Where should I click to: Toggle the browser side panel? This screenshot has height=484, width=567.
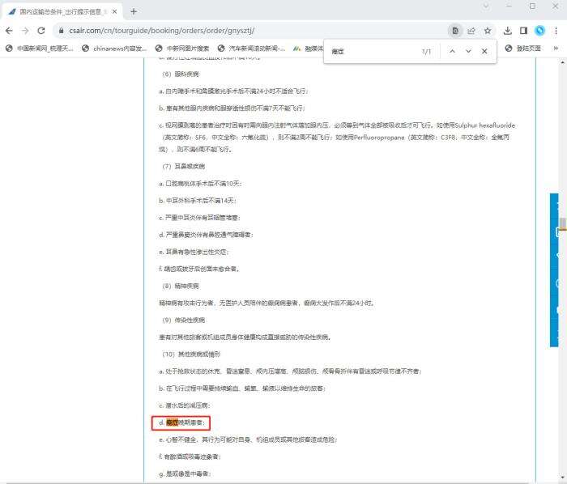(x=523, y=31)
